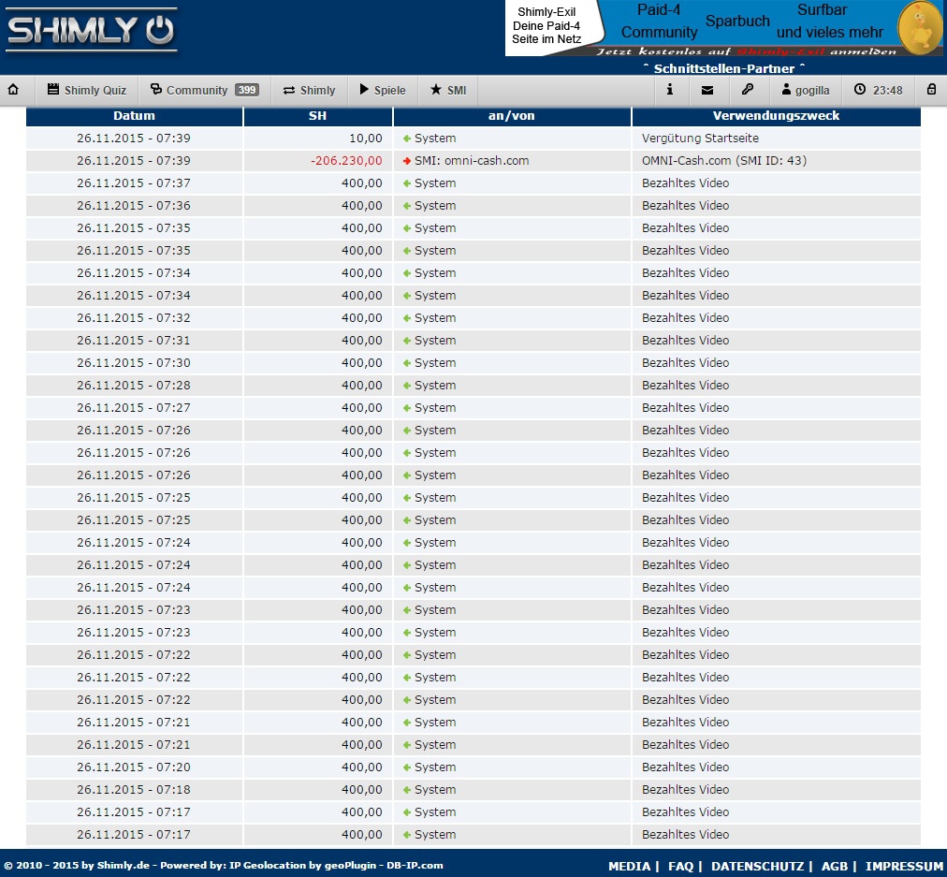Click the Verwendungszweck column header

pos(776,116)
